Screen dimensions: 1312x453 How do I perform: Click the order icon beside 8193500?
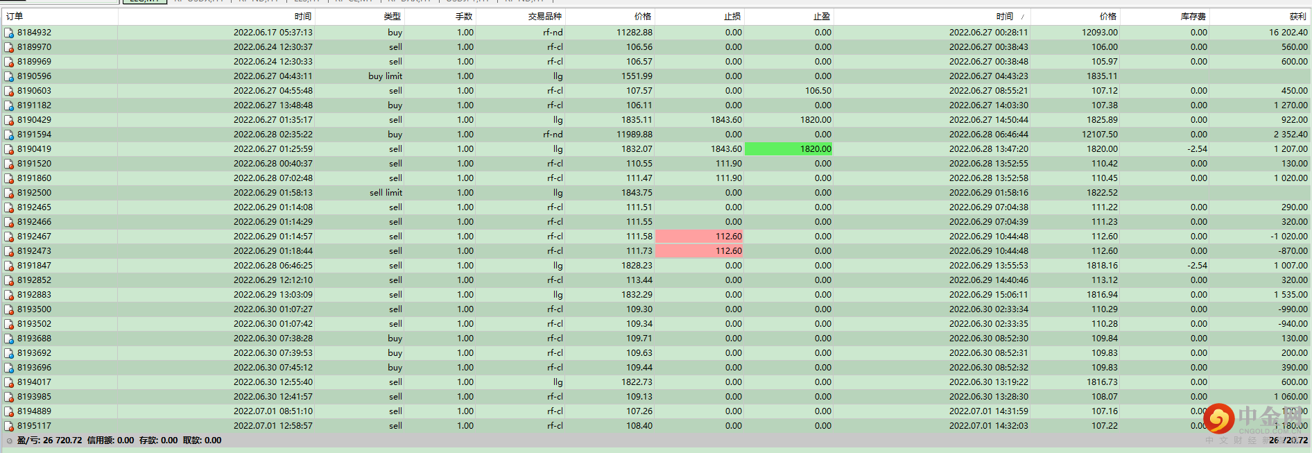[9, 309]
